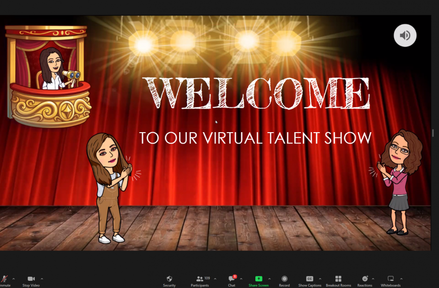Open the Security options icon
The image size is (439, 288).
[x=169, y=278]
